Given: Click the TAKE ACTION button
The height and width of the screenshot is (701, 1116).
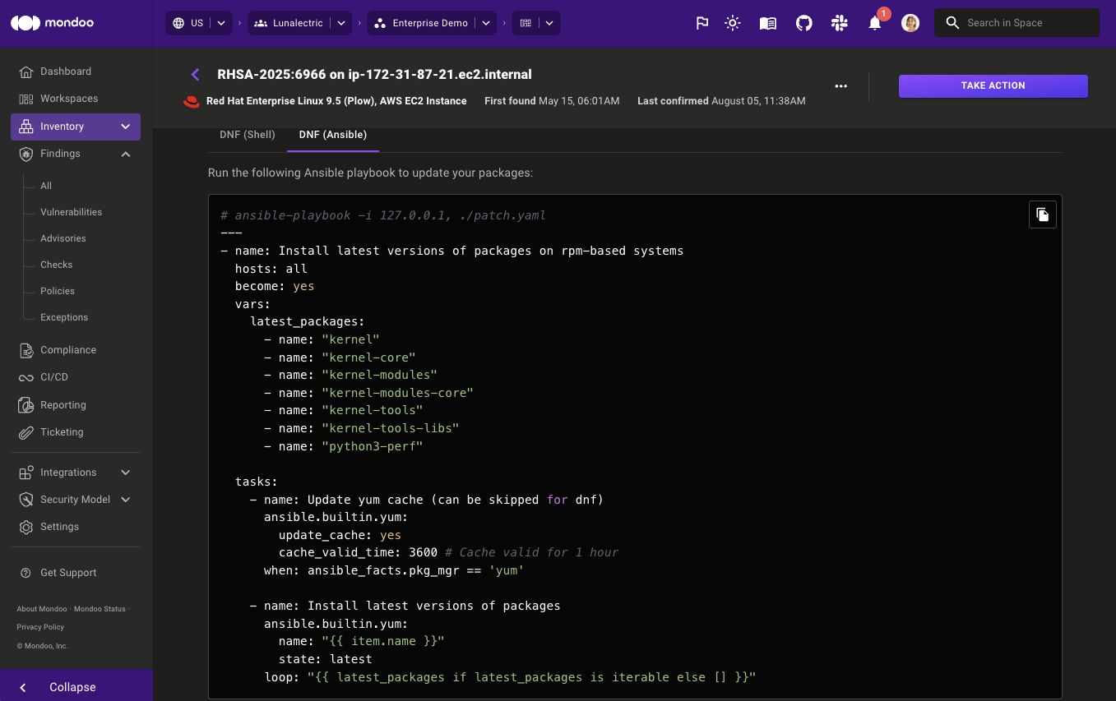Looking at the screenshot, I should (993, 85).
